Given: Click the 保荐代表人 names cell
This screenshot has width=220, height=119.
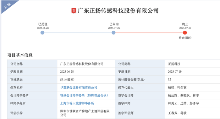Looking at the screenshot, I should coord(177,88).
